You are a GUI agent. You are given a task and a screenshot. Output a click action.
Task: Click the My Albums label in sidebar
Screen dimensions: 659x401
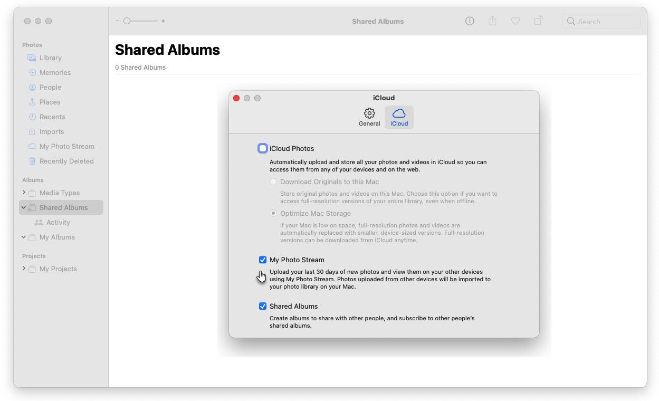[x=57, y=237]
